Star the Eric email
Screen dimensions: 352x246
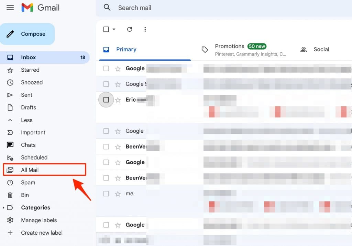coord(118,100)
